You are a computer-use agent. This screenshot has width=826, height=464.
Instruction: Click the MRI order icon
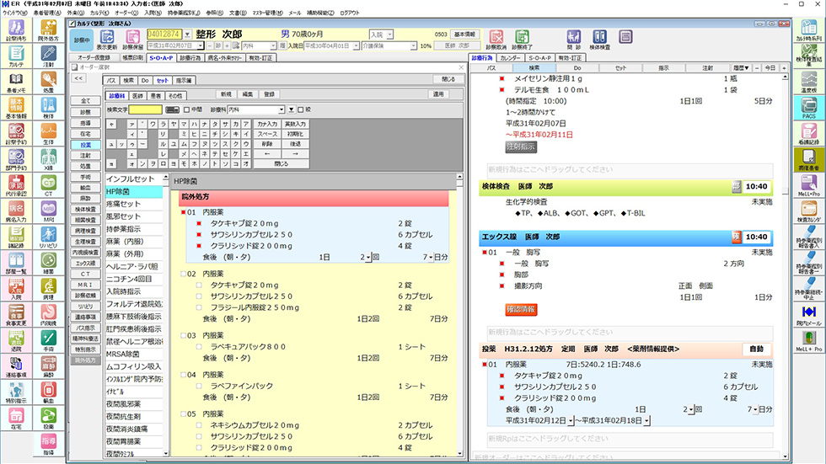(x=48, y=211)
